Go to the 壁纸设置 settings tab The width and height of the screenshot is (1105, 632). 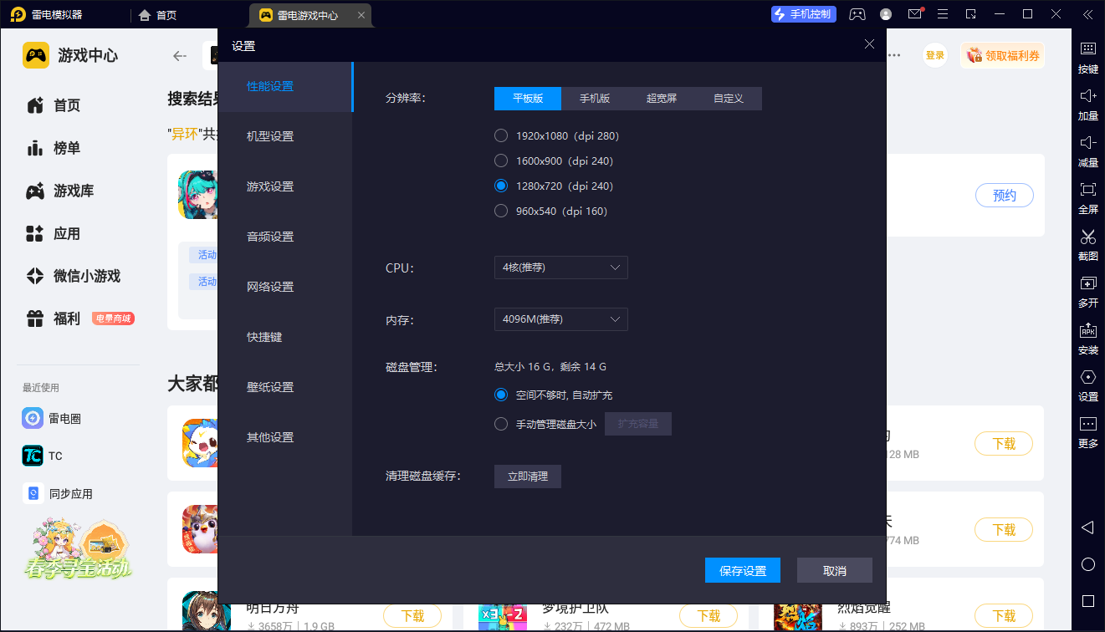pyautogui.click(x=285, y=387)
